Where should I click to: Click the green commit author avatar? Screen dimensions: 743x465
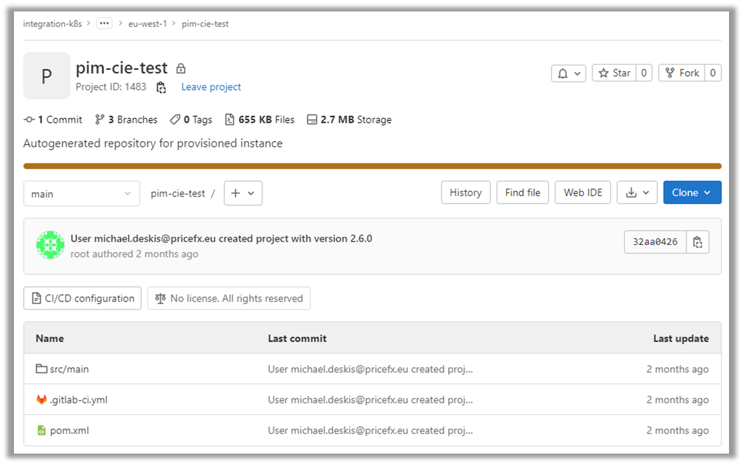pos(50,245)
